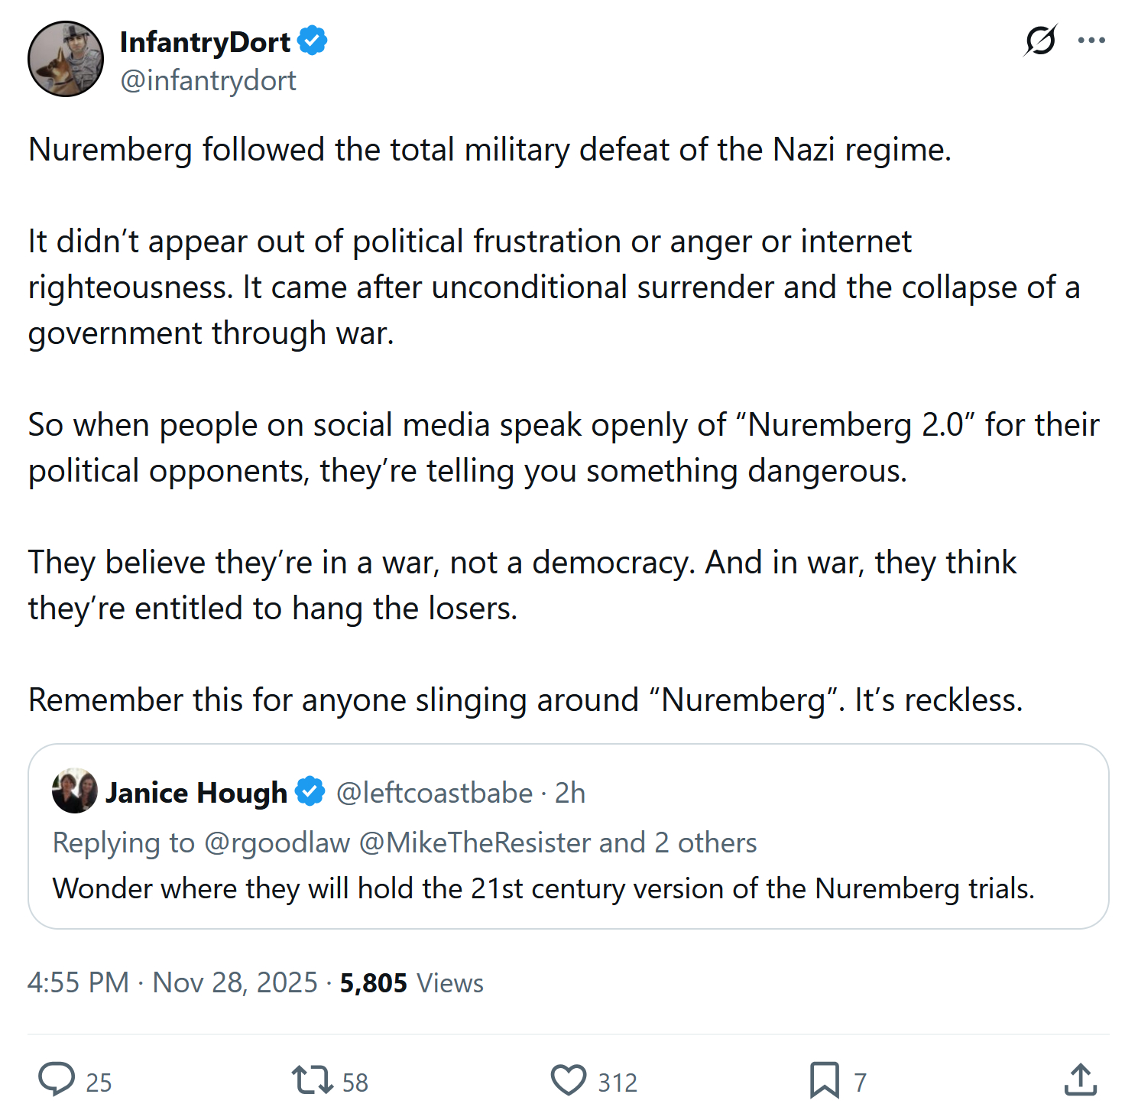Open the @infantrydort handle link
This screenshot has height=1120, width=1138.
click(x=208, y=80)
